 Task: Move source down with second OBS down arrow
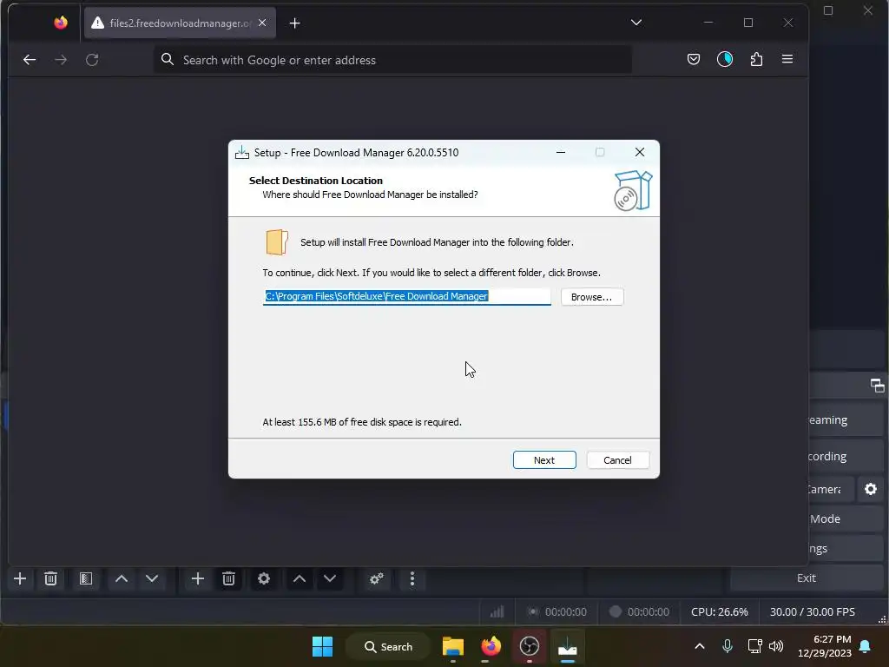coord(330,578)
